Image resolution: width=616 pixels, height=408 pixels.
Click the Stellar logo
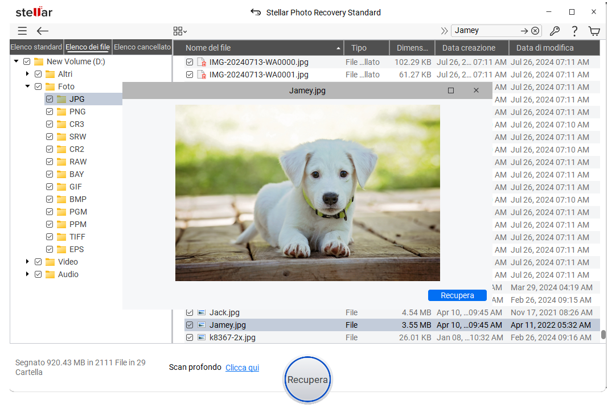pos(34,12)
